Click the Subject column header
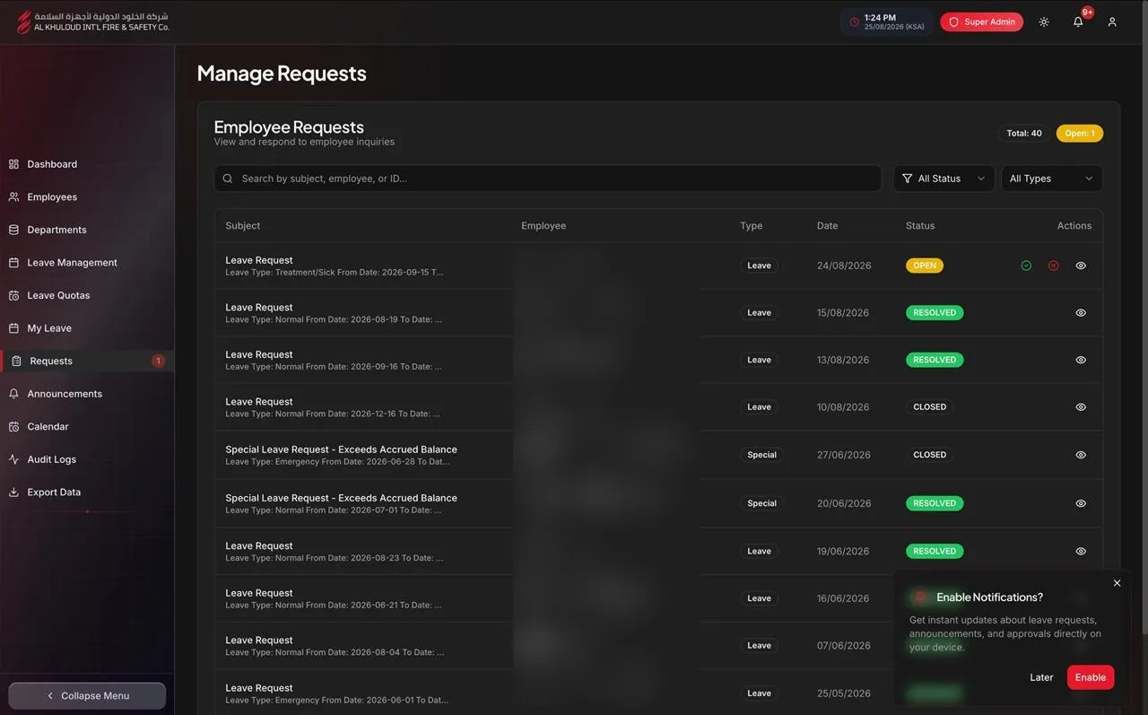The image size is (1148, 715). pyautogui.click(x=243, y=226)
